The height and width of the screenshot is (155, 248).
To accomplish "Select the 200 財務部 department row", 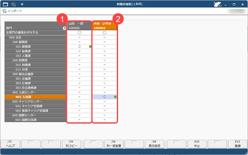I will [35, 60].
